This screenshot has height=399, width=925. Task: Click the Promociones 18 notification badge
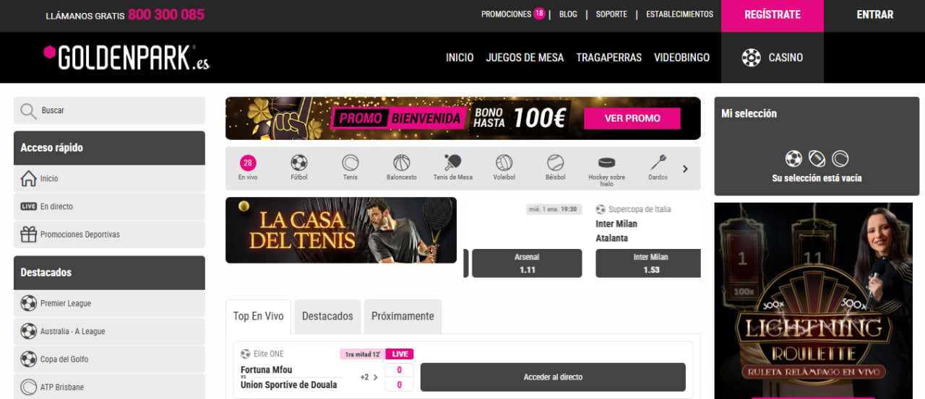click(539, 14)
